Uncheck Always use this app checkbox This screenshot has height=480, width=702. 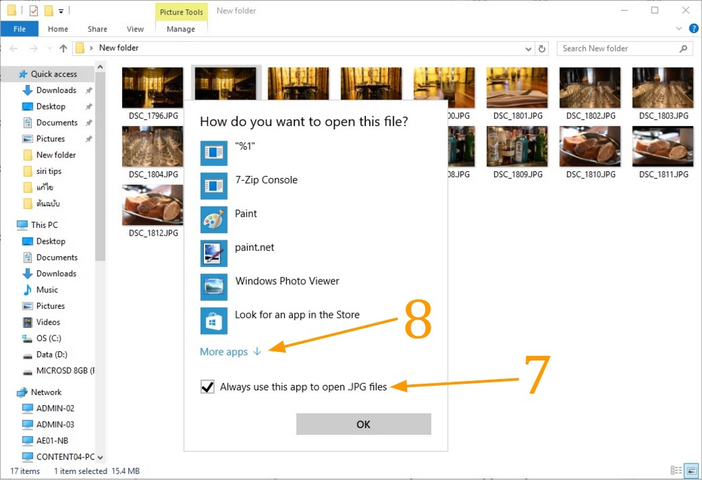pos(207,386)
